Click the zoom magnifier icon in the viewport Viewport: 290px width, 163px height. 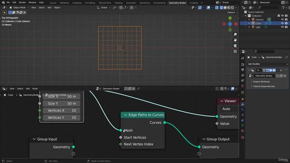(x=235, y=34)
